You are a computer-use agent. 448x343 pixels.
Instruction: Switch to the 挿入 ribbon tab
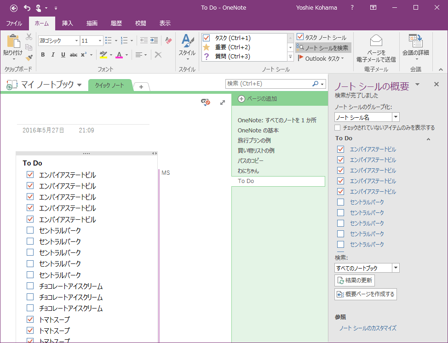point(68,23)
